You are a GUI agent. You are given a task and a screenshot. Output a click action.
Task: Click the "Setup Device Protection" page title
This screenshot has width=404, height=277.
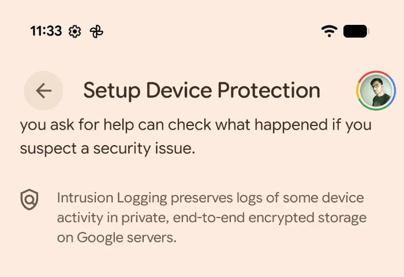tap(201, 90)
